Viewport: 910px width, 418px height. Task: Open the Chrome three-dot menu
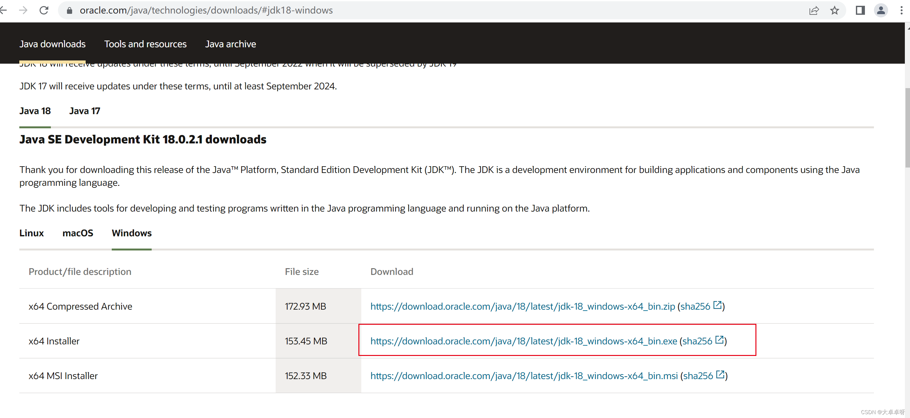[x=901, y=10]
